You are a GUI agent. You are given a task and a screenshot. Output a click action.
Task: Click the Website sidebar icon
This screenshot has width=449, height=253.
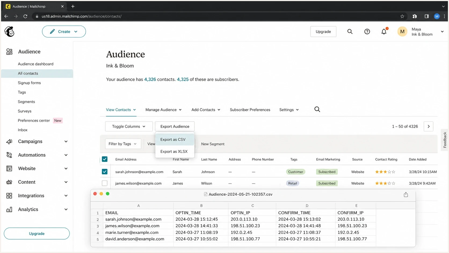[9, 168]
